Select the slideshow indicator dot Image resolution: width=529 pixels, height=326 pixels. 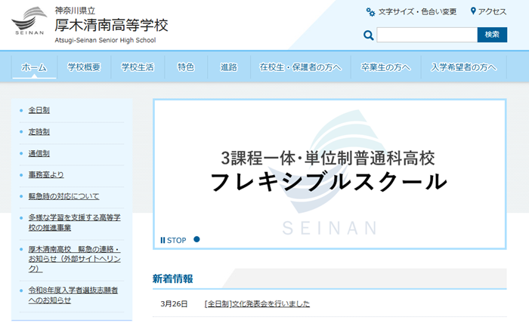coord(196,240)
